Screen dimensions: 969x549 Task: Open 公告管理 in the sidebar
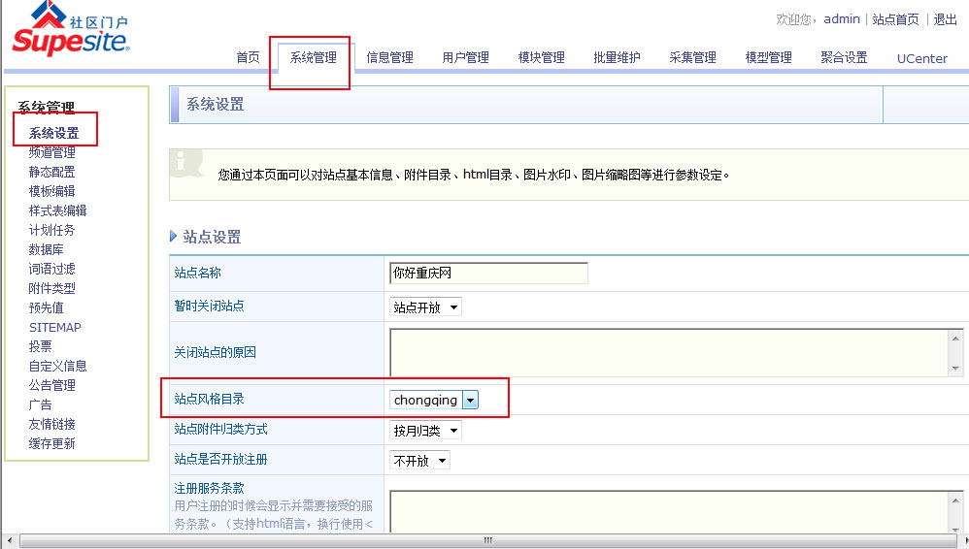pyautogui.click(x=51, y=385)
